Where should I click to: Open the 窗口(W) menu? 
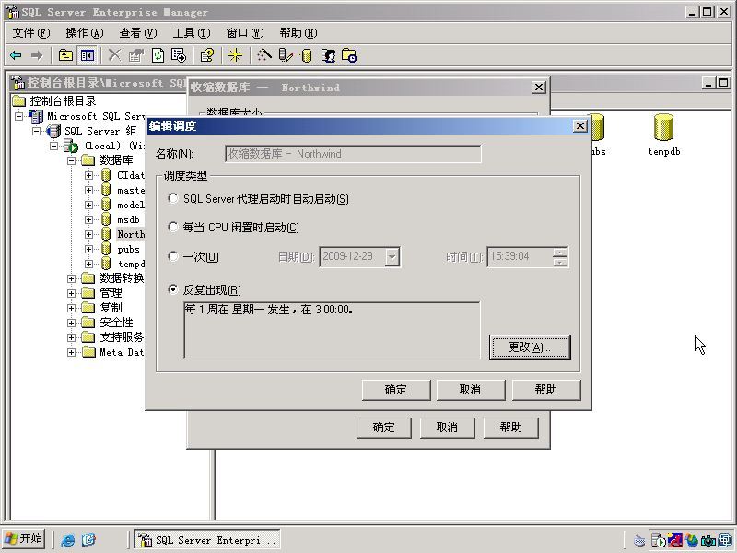click(245, 33)
